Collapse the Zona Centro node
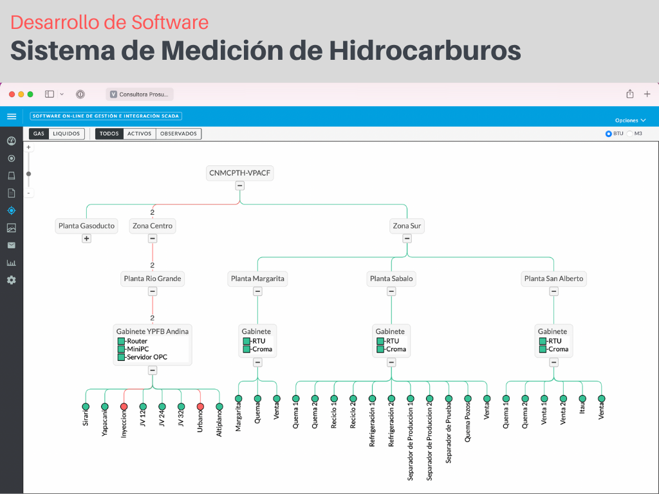Viewport: 659px width, 494px height. click(x=152, y=238)
